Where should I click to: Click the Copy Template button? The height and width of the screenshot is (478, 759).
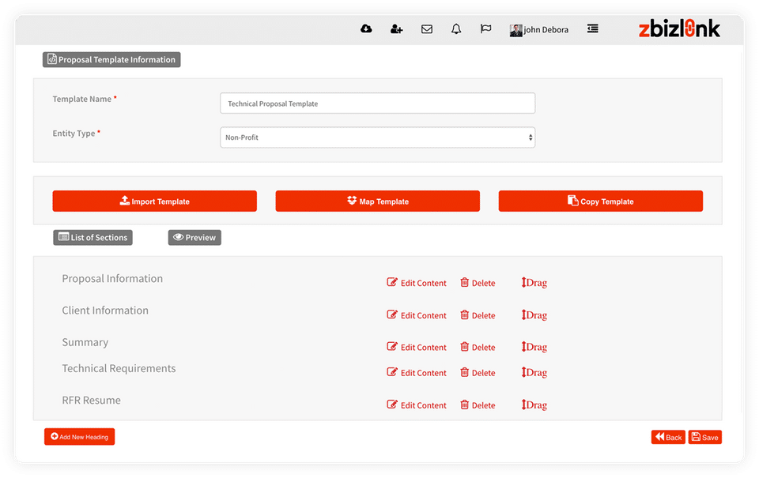coord(601,201)
